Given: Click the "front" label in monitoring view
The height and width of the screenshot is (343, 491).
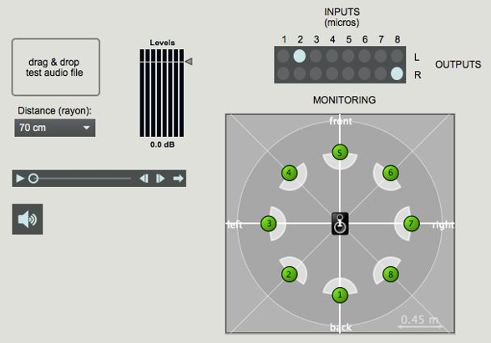Looking at the screenshot, I should click(x=341, y=121).
